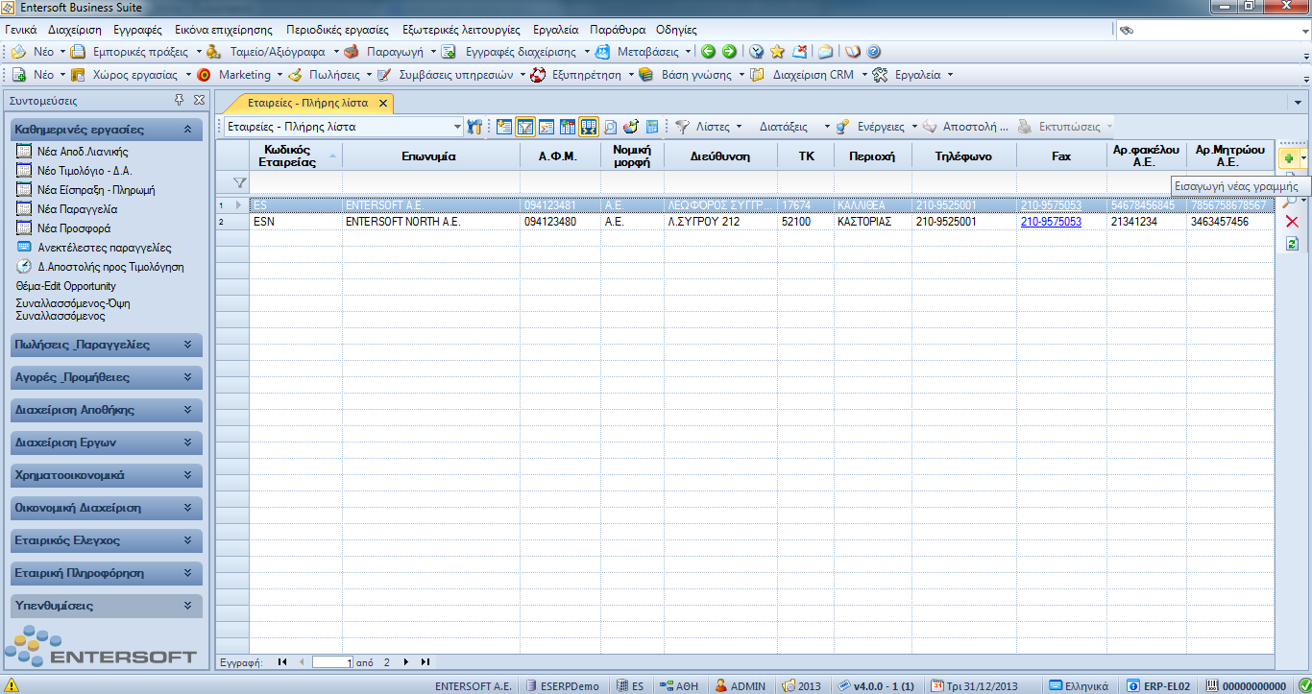
Task: Click the magnifier search icon in right strip
Action: [1291, 201]
